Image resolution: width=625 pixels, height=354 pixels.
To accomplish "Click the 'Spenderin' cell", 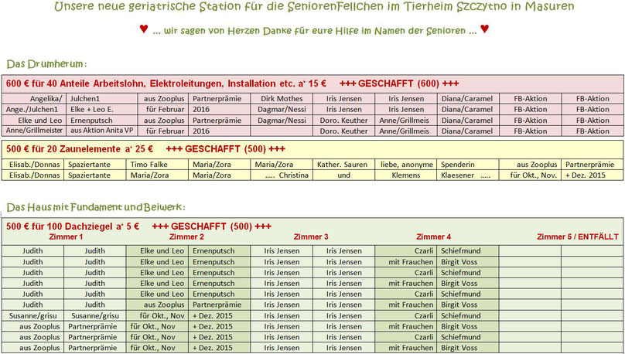I will (457, 165).
